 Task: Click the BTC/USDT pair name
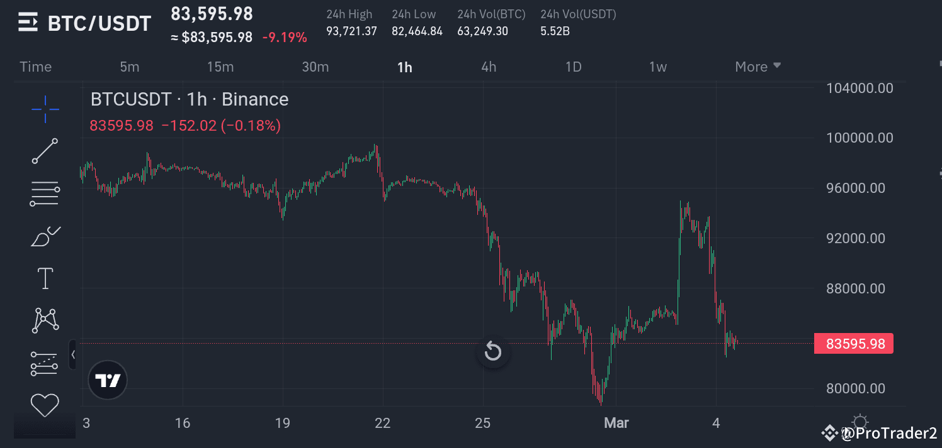pos(99,23)
